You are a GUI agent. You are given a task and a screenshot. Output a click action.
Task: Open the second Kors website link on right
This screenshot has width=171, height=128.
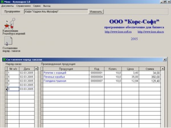coord(151,32)
